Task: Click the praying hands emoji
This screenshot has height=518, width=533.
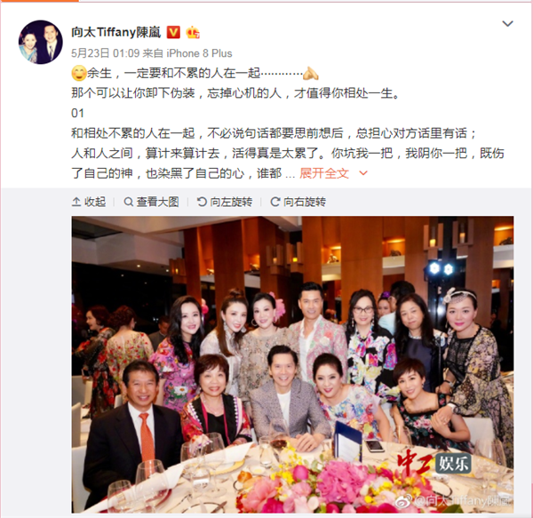Action: (310, 74)
